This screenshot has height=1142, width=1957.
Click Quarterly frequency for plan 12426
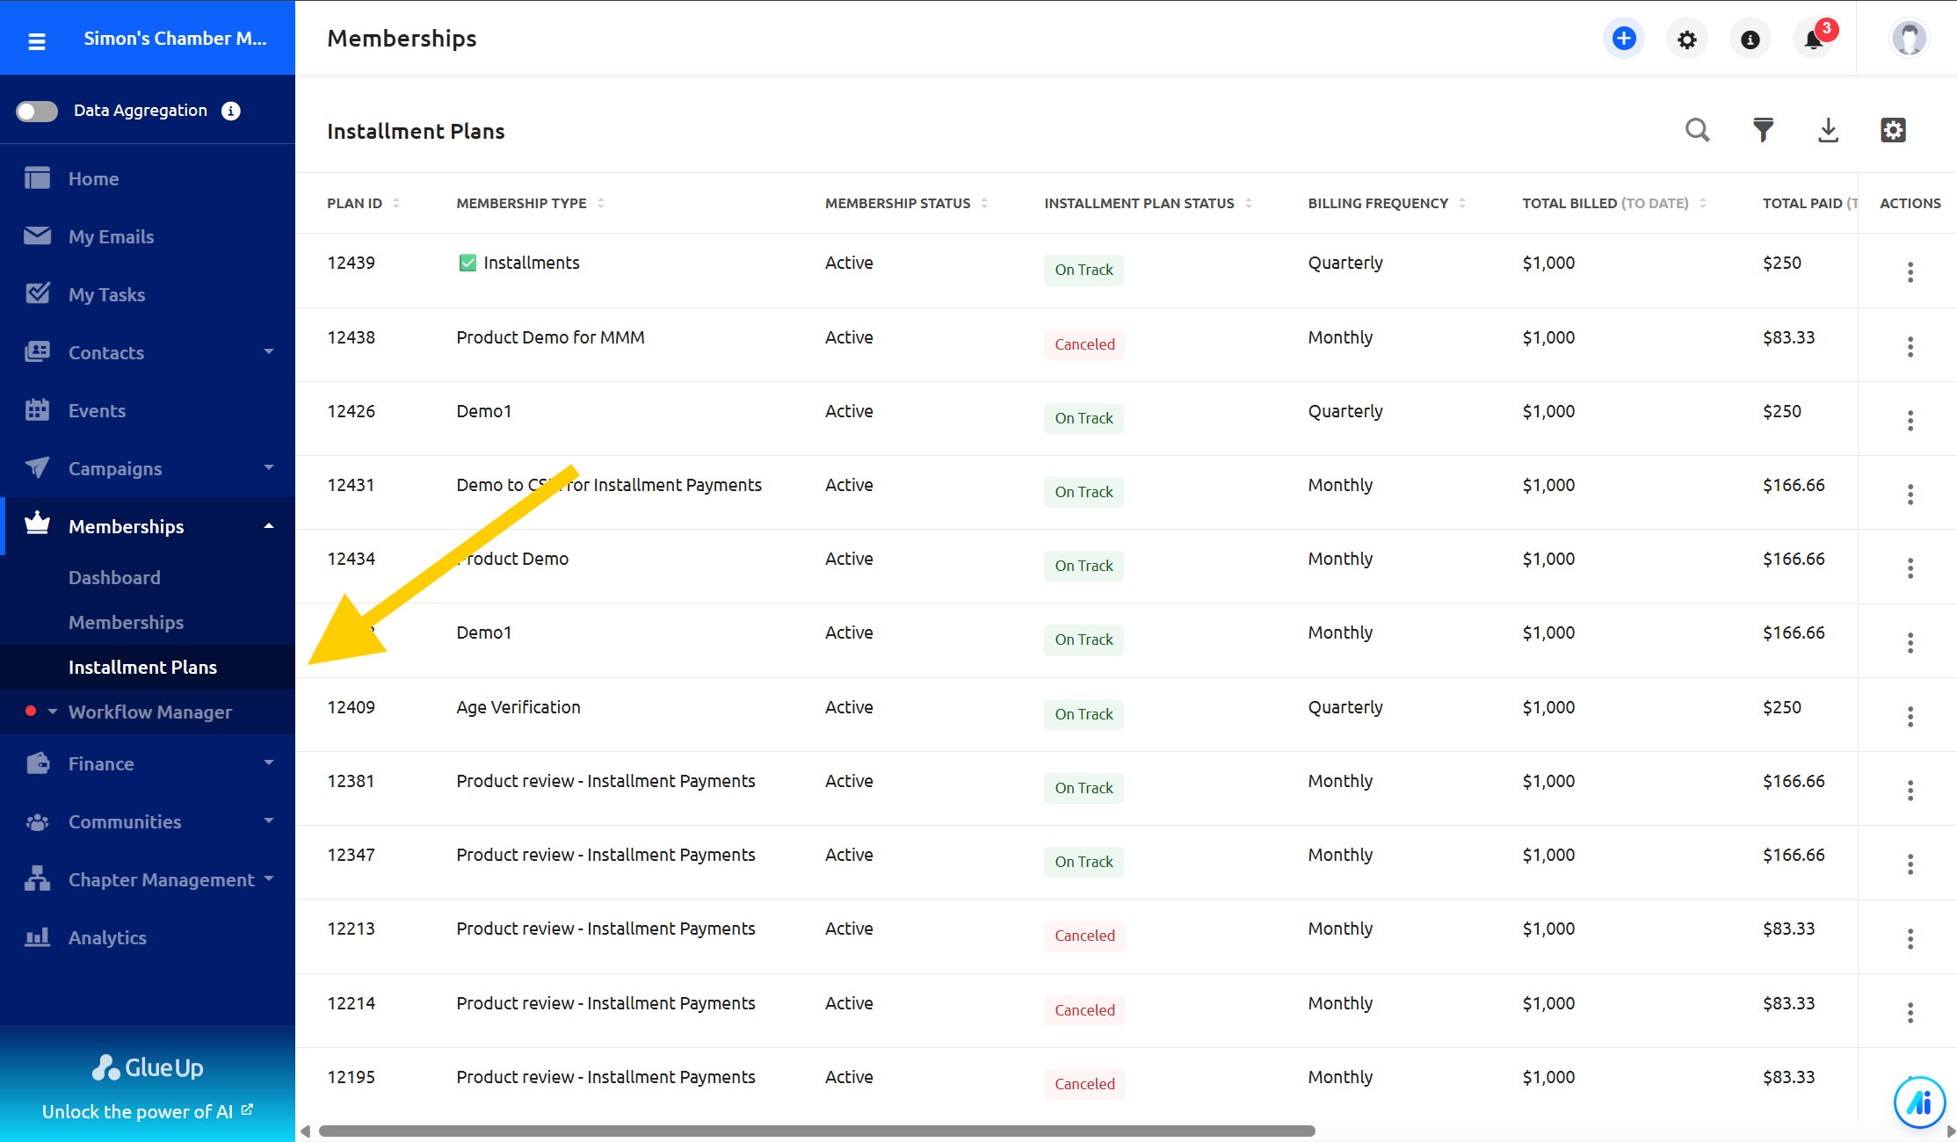[1345, 411]
